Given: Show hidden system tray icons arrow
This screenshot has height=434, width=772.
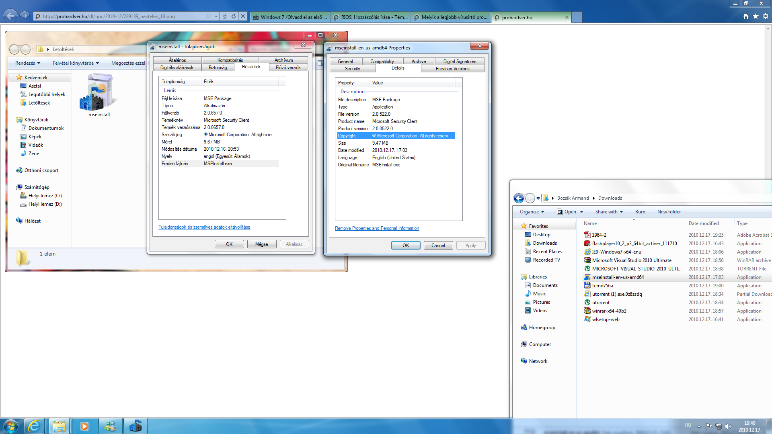Looking at the screenshot, I should [x=699, y=426].
